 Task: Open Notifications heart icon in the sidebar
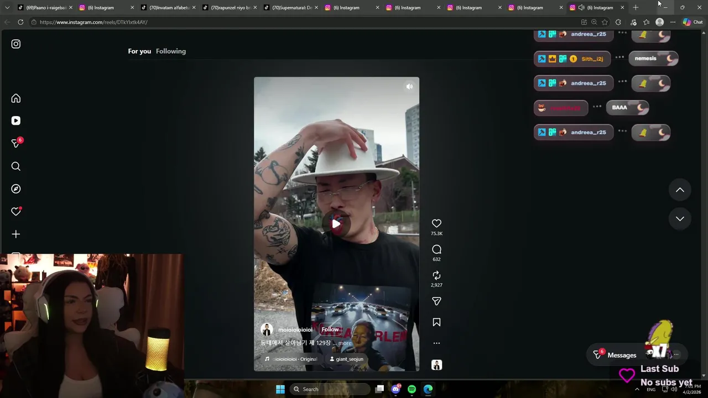pos(16,212)
